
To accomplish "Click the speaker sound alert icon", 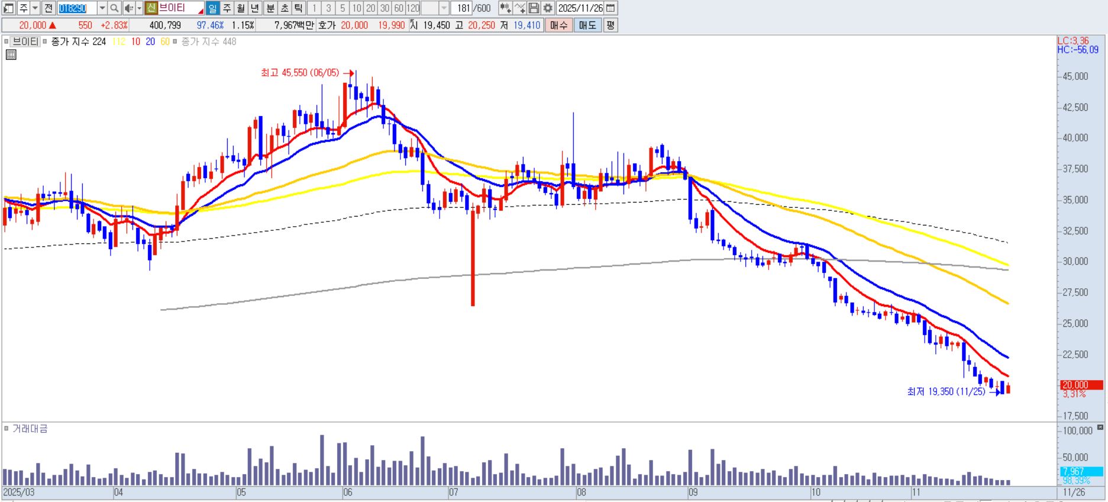I will [x=128, y=8].
